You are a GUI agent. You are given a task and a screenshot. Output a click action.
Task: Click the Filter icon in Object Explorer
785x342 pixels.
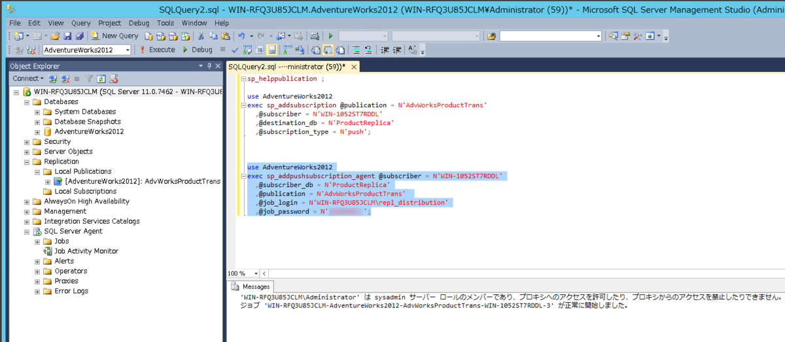[90, 78]
